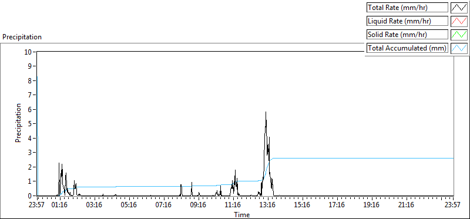The width and height of the screenshot is (470, 219).
Task: Click the 0 value on the Y axis
Action: (x=30, y=196)
